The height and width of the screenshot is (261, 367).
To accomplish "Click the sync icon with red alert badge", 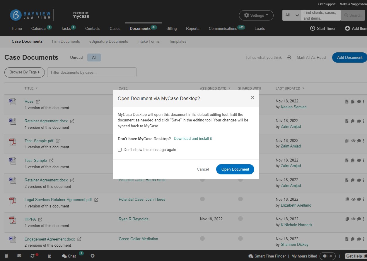I will tap(33, 255).
